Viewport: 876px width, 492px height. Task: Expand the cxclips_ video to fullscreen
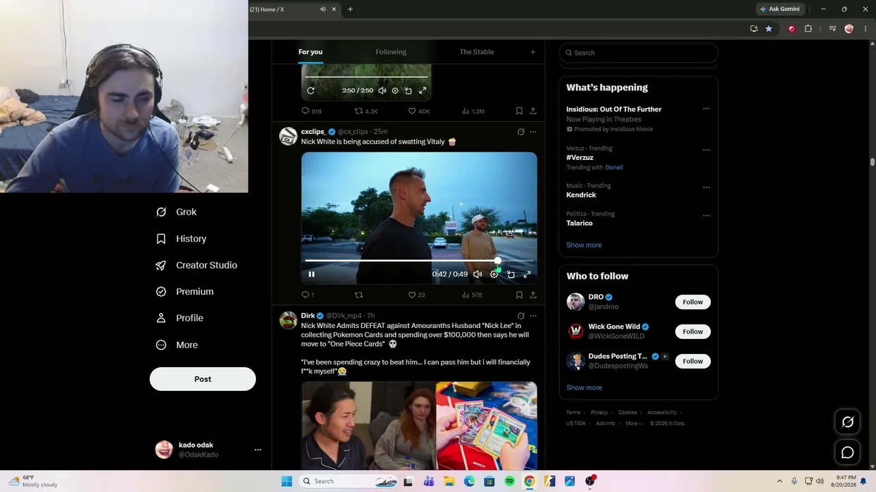click(527, 275)
